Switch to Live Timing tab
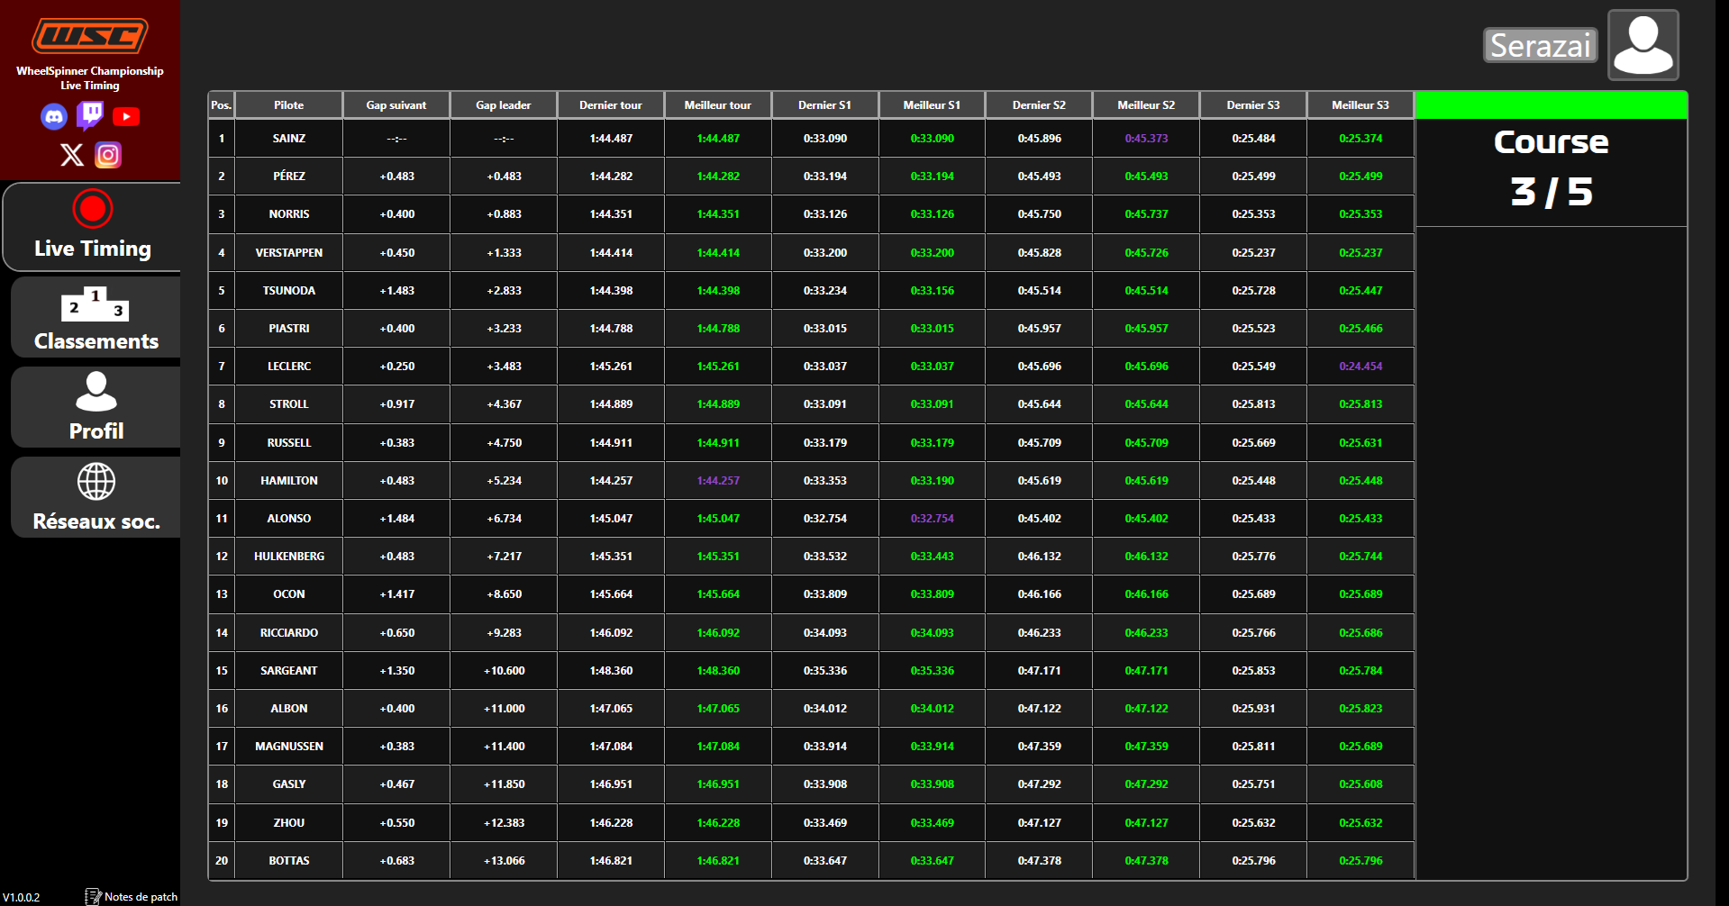The width and height of the screenshot is (1729, 906). [x=92, y=227]
